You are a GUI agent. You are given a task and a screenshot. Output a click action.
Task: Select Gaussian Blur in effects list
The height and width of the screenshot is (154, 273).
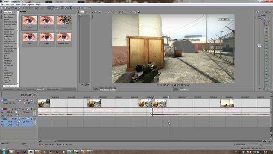click(9, 65)
